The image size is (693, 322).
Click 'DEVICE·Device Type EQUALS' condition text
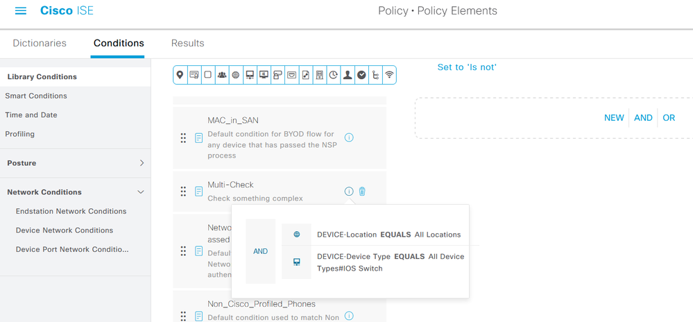point(371,257)
